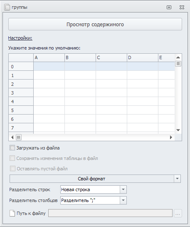Image resolution: width=190 pixels, height=227 pixels.
Task: Select column header B in table
Action: [x=80, y=57]
